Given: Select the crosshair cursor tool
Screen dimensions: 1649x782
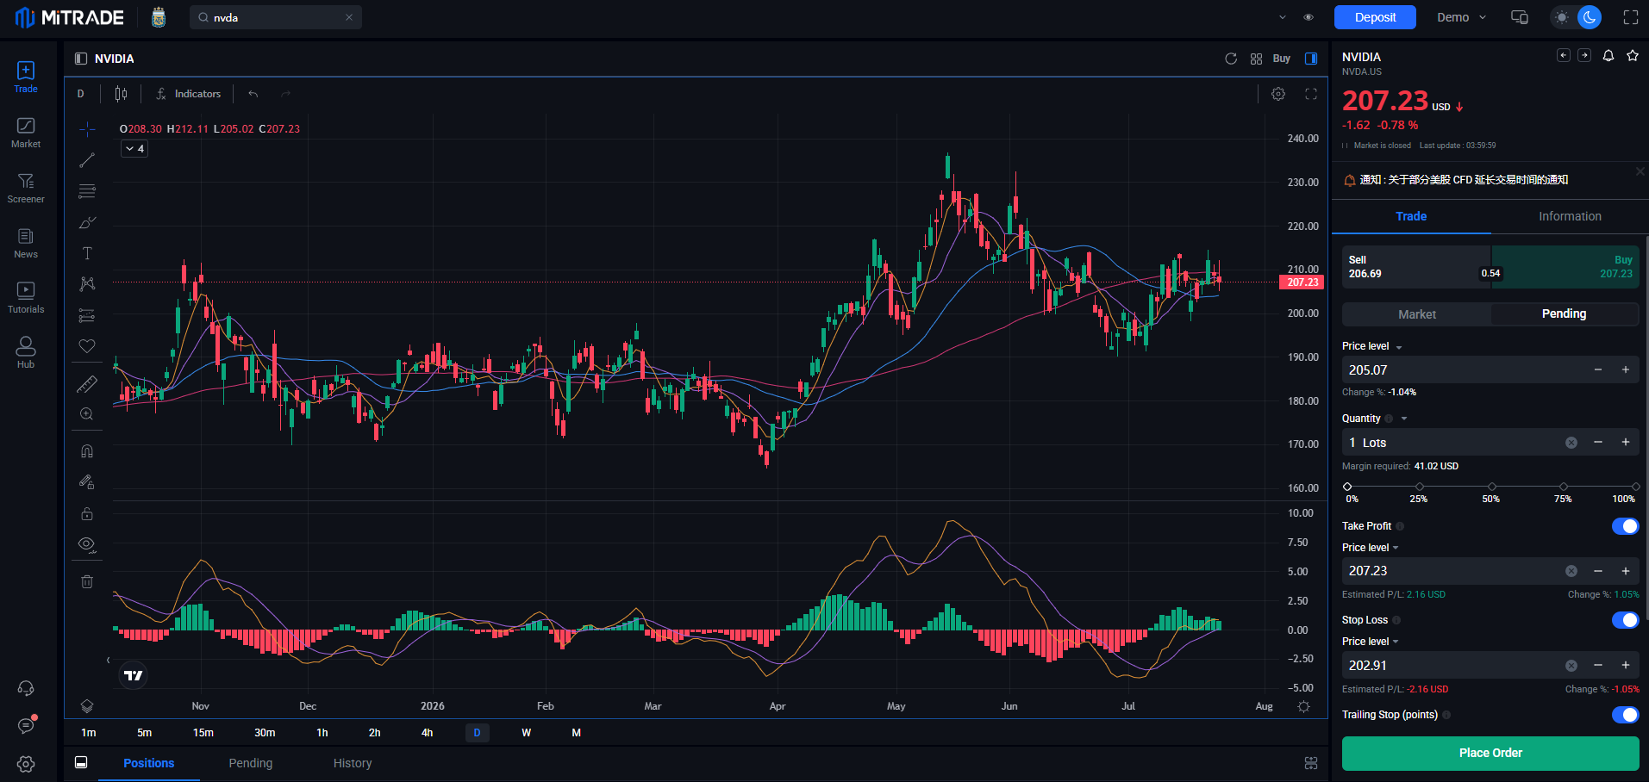Looking at the screenshot, I should click(x=87, y=129).
